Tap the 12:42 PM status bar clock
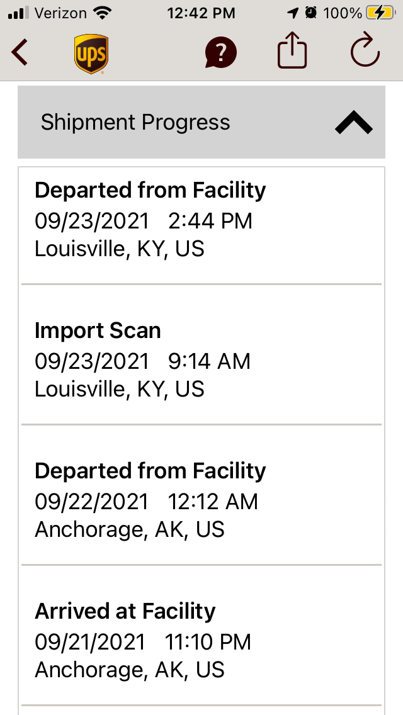 (201, 13)
